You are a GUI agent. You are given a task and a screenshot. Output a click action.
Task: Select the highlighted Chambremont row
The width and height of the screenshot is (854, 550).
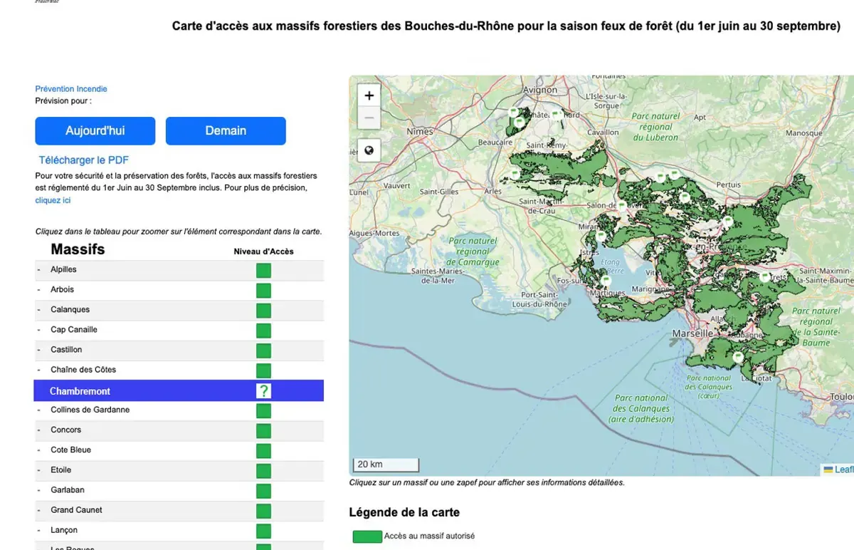click(179, 390)
